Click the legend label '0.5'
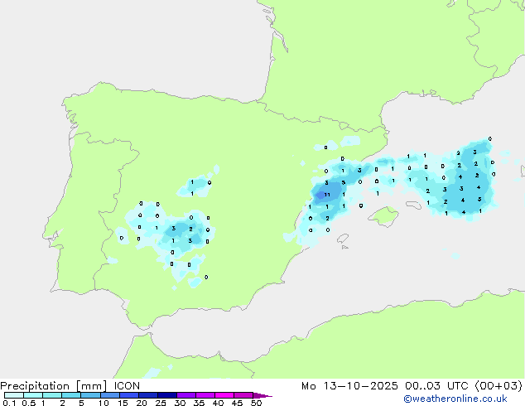This screenshot has height=406, width=525. point(29,403)
